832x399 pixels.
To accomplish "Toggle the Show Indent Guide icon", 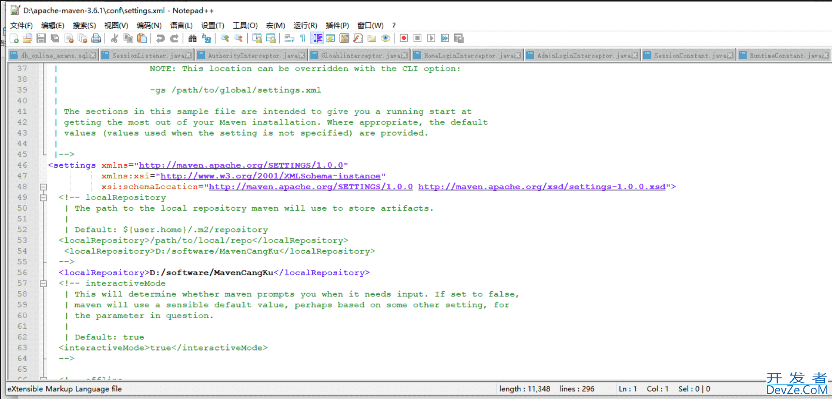I will click(x=317, y=39).
